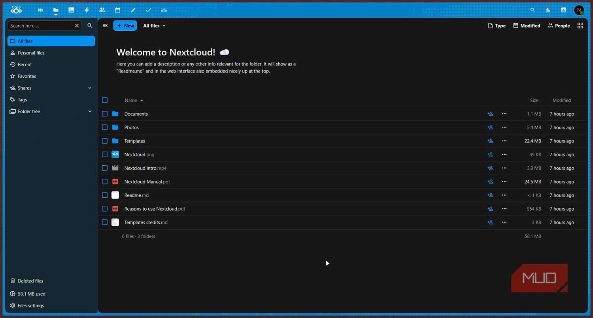Open the user account avatar menu
The width and height of the screenshot is (593, 318).
tap(579, 10)
